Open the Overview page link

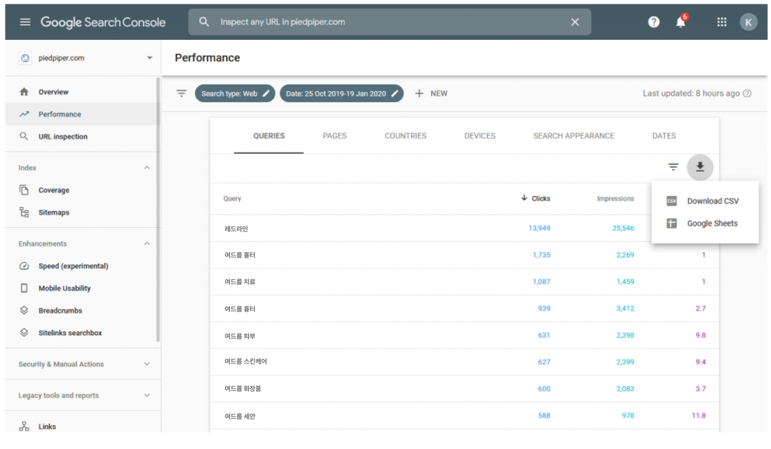[53, 92]
